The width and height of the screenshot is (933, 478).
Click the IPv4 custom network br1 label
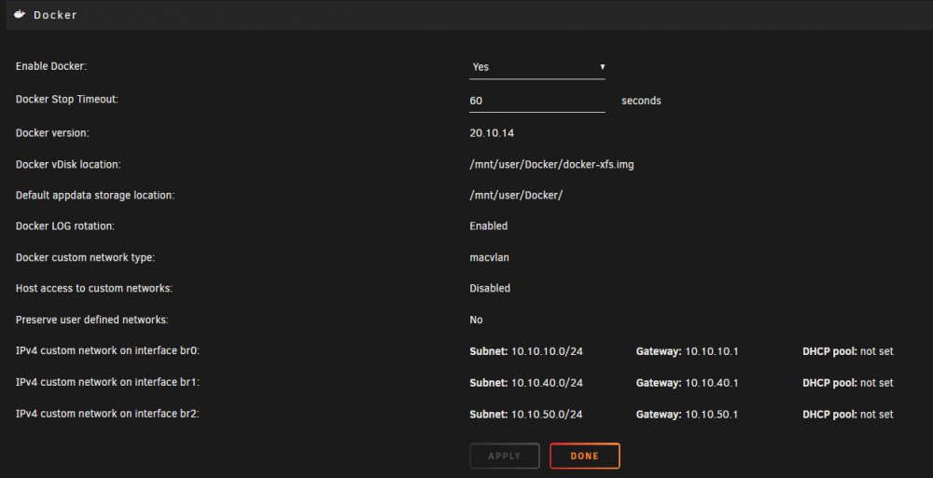click(x=107, y=382)
